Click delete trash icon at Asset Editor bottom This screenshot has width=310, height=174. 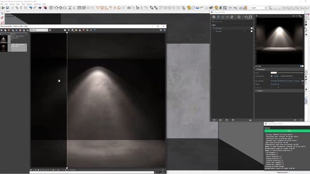click(x=233, y=120)
